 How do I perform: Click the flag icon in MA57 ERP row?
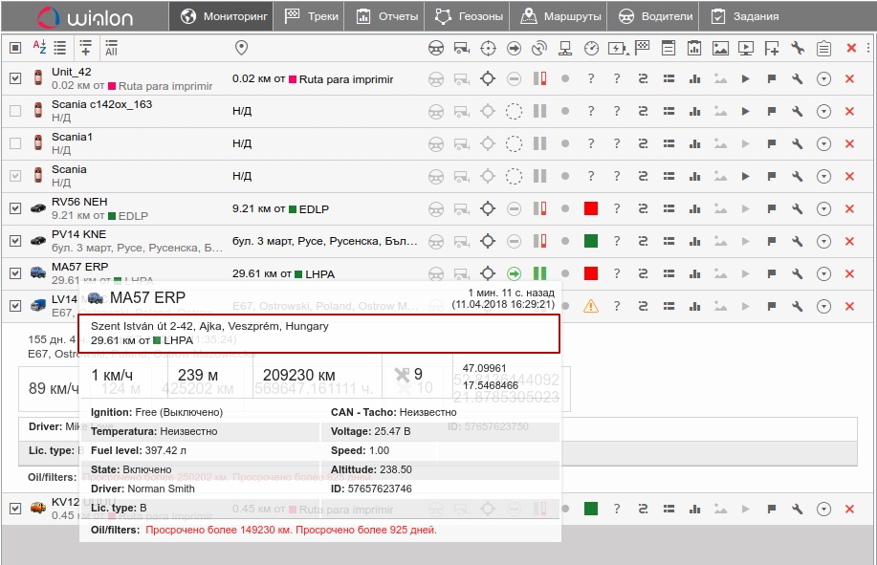click(772, 273)
